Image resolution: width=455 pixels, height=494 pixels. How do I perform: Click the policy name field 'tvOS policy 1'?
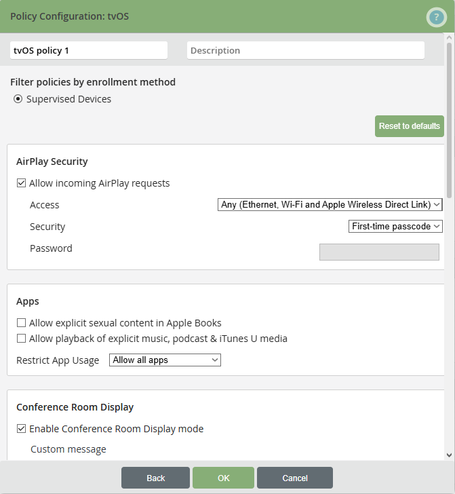(x=88, y=50)
